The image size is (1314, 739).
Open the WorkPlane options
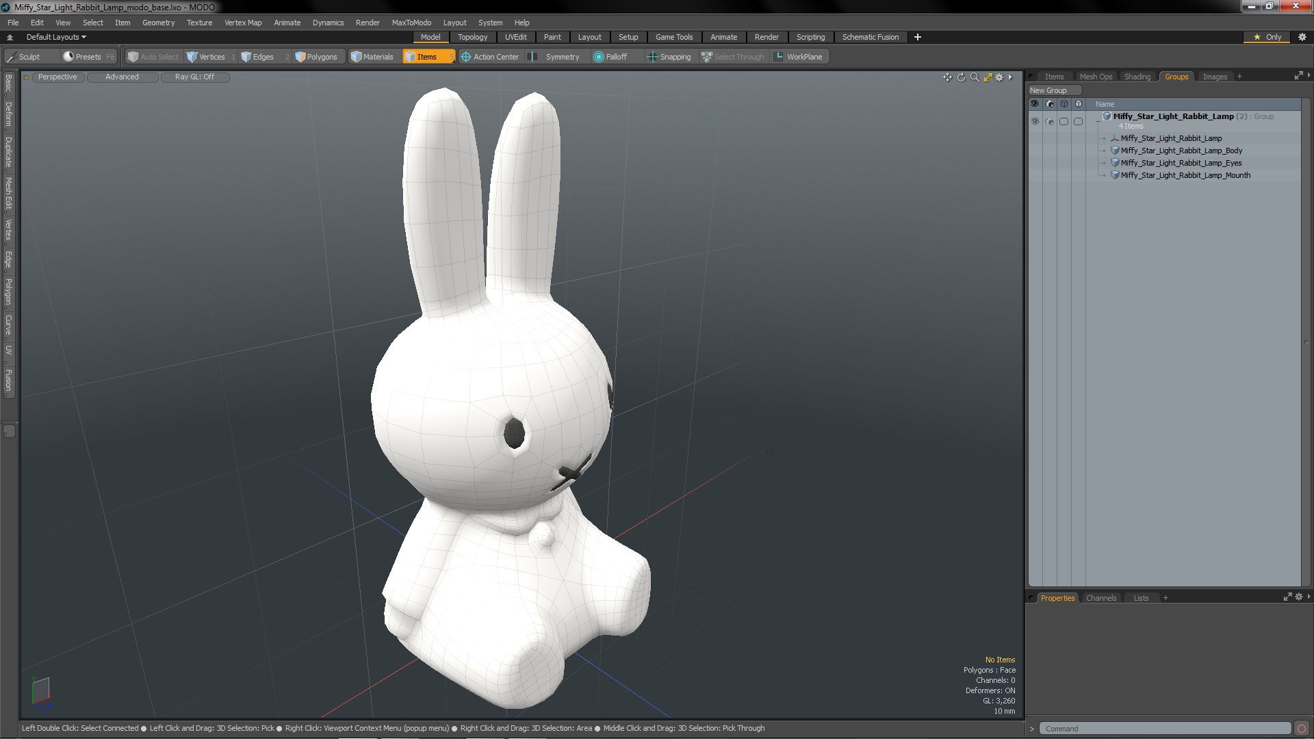pos(799,57)
